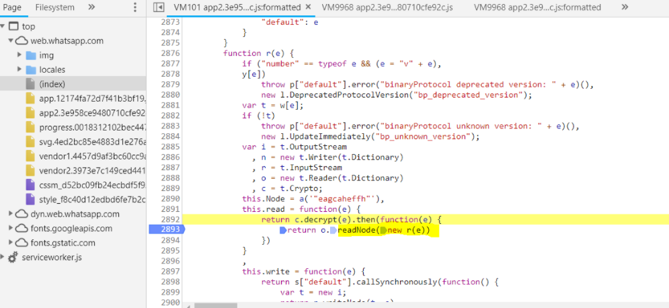This screenshot has width=669, height=308.
Task: Set a breakpoint on line 2881
Action: [170, 105]
